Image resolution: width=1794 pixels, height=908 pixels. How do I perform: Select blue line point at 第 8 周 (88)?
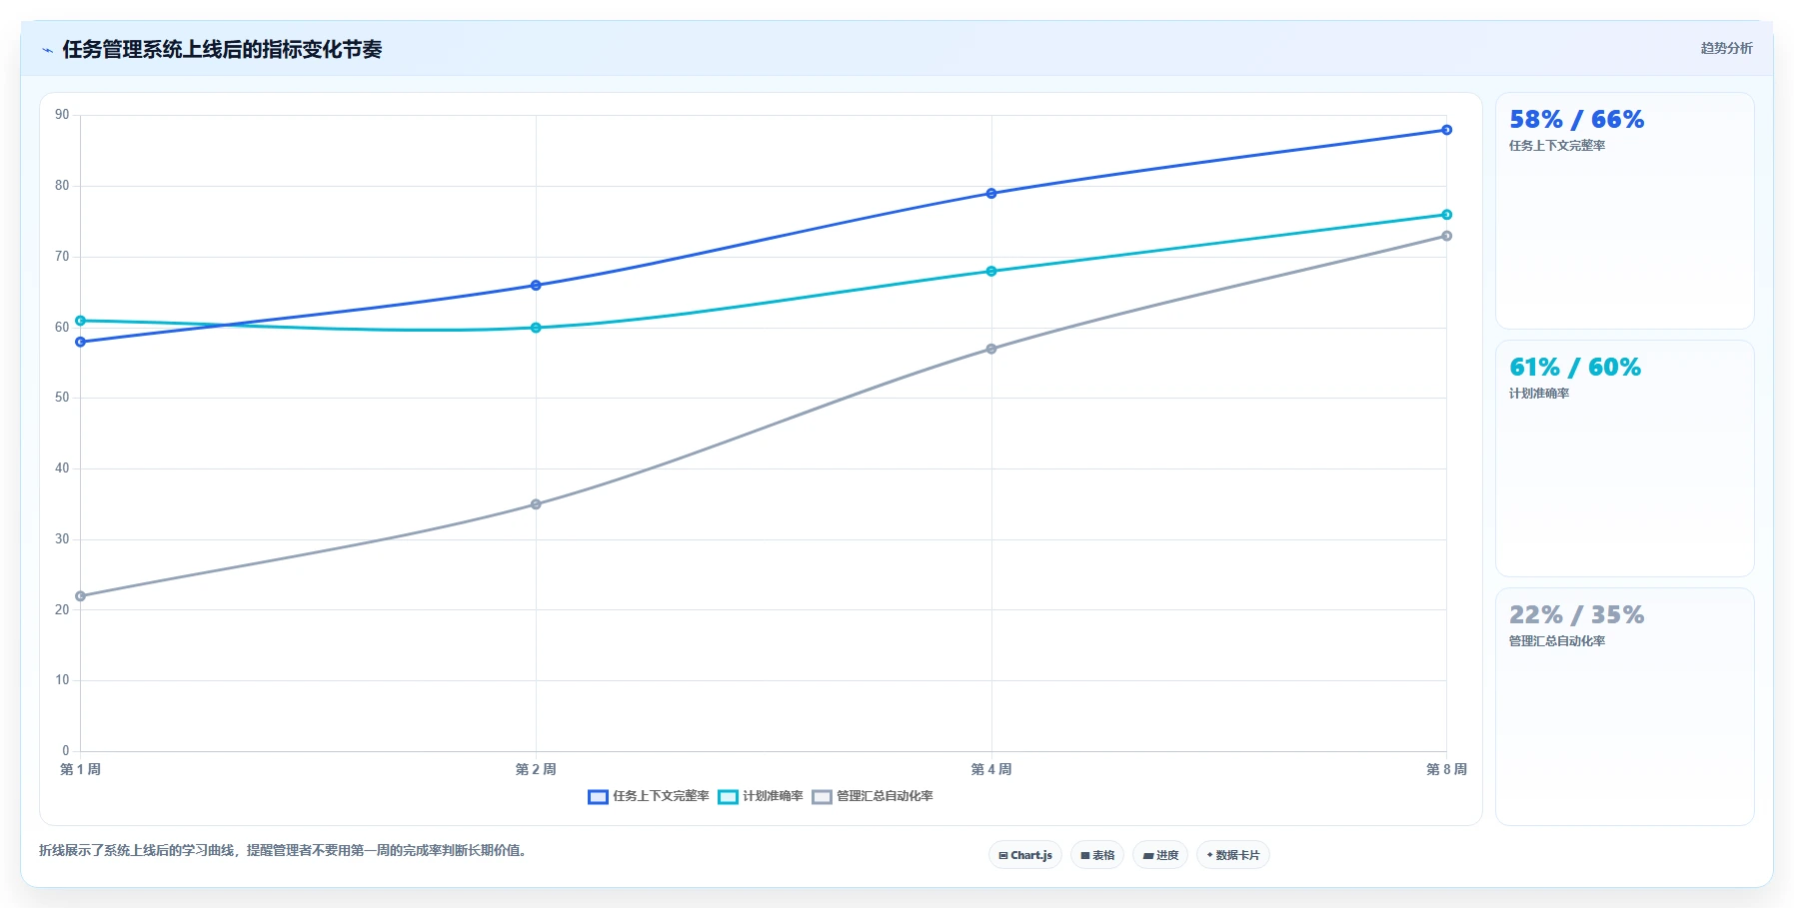(1446, 130)
